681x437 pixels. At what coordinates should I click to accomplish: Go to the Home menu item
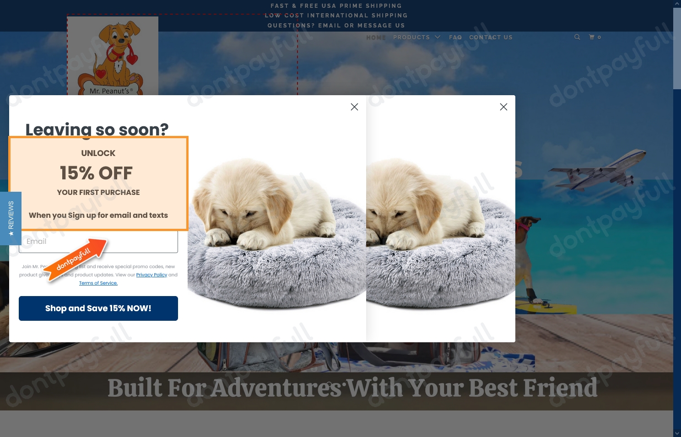376,38
